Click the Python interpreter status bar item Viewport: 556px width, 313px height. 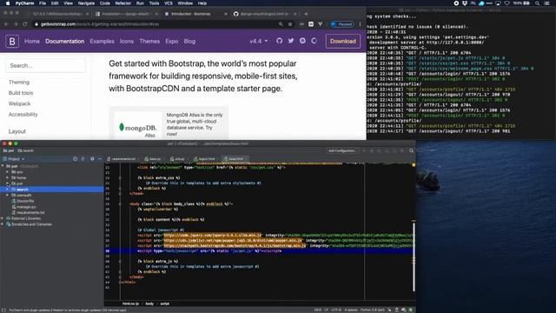373,310
